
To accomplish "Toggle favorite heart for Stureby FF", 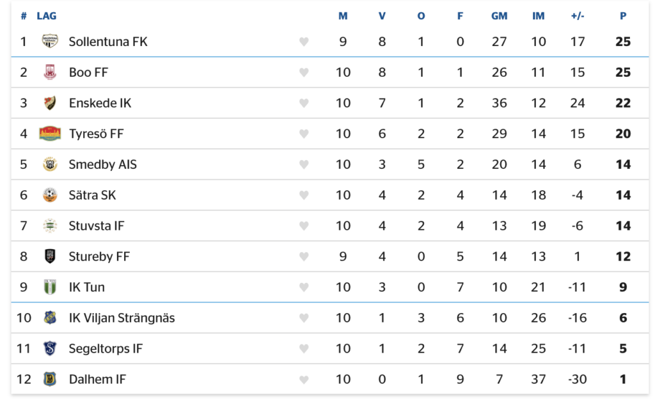I will (x=304, y=257).
